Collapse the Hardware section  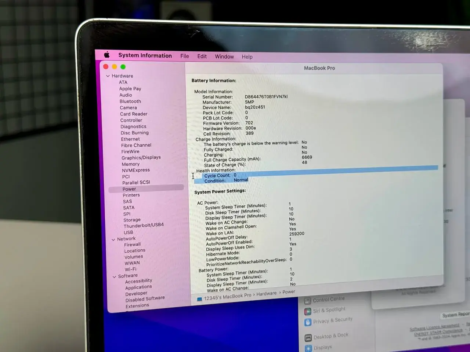[108, 76]
